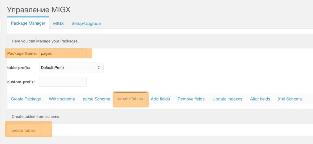Viewport: 313px width, 144px height.
Task: Select the Xml Schema tab
Action: point(290,99)
